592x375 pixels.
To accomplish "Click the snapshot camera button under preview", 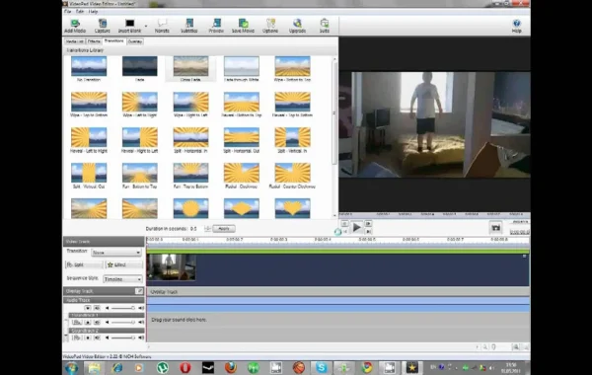I will point(495,227).
